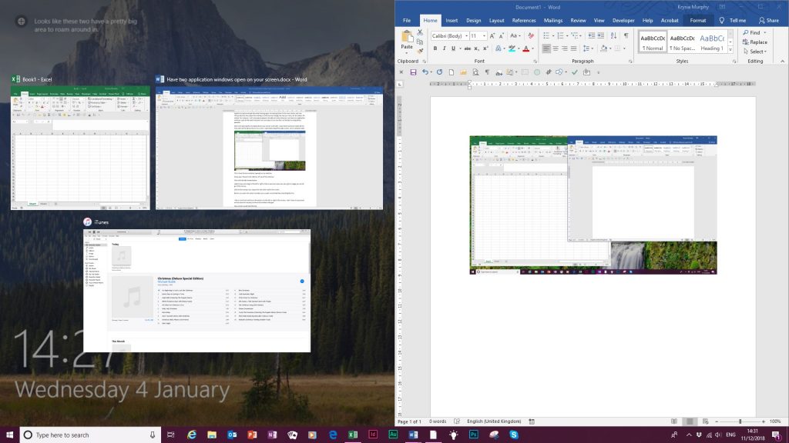Click the Show/Hide paragraph marks icon
789x443 pixels.
pyautogui.click(x=626, y=35)
